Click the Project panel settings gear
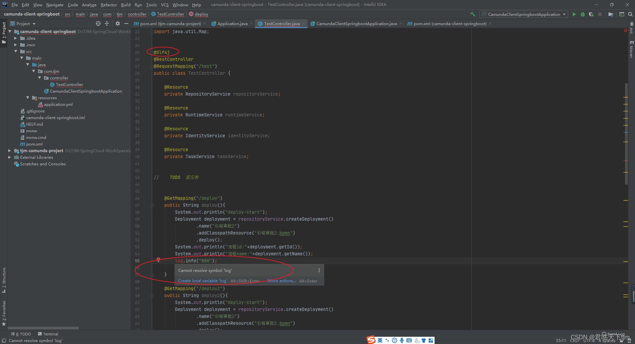The width and height of the screenshot is (635, 344). (118, 23)
